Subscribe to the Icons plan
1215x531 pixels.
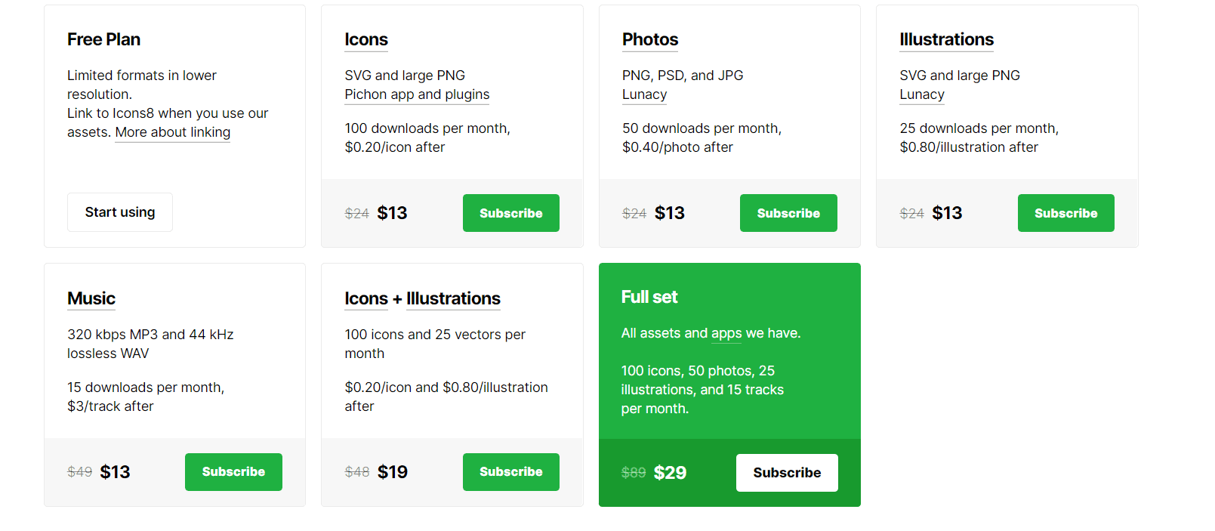pos(510,212)
